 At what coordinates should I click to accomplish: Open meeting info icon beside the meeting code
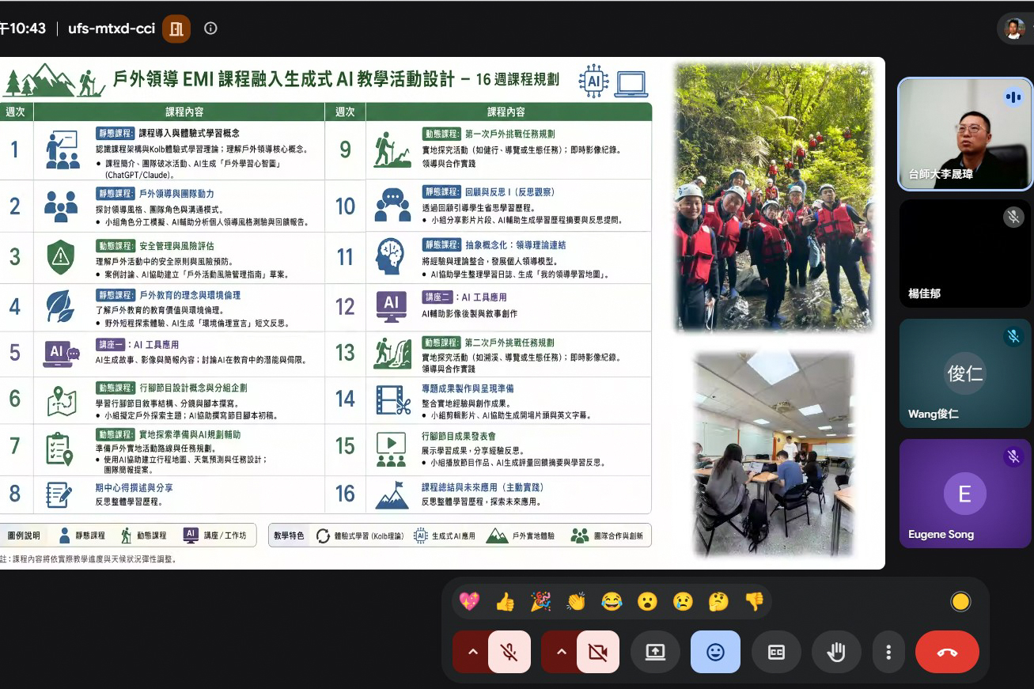pos(210,28)
